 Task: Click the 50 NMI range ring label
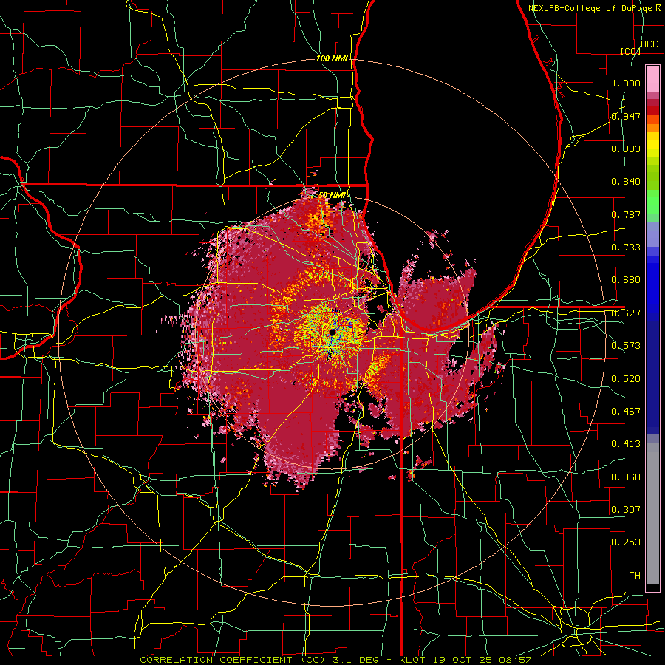click(332, 195)
